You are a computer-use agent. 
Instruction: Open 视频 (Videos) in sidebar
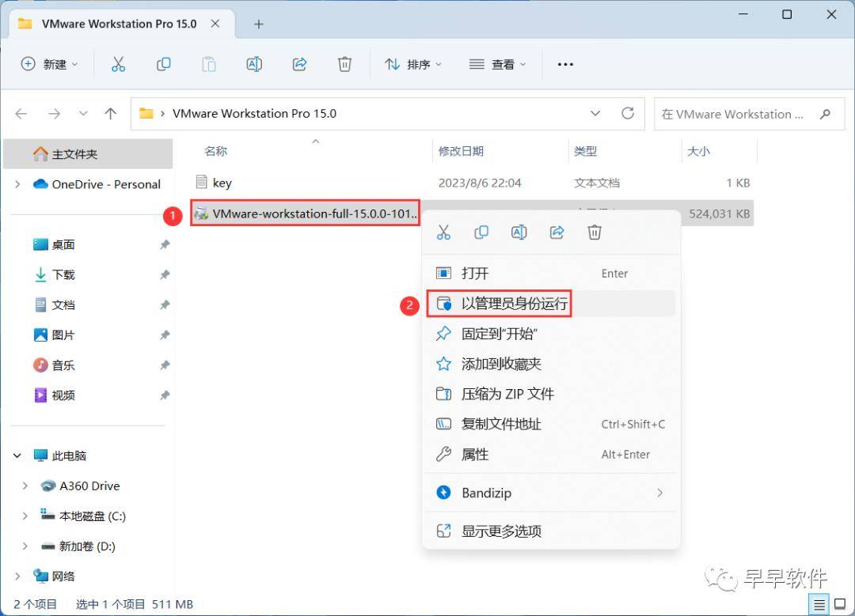click(63, 395)
